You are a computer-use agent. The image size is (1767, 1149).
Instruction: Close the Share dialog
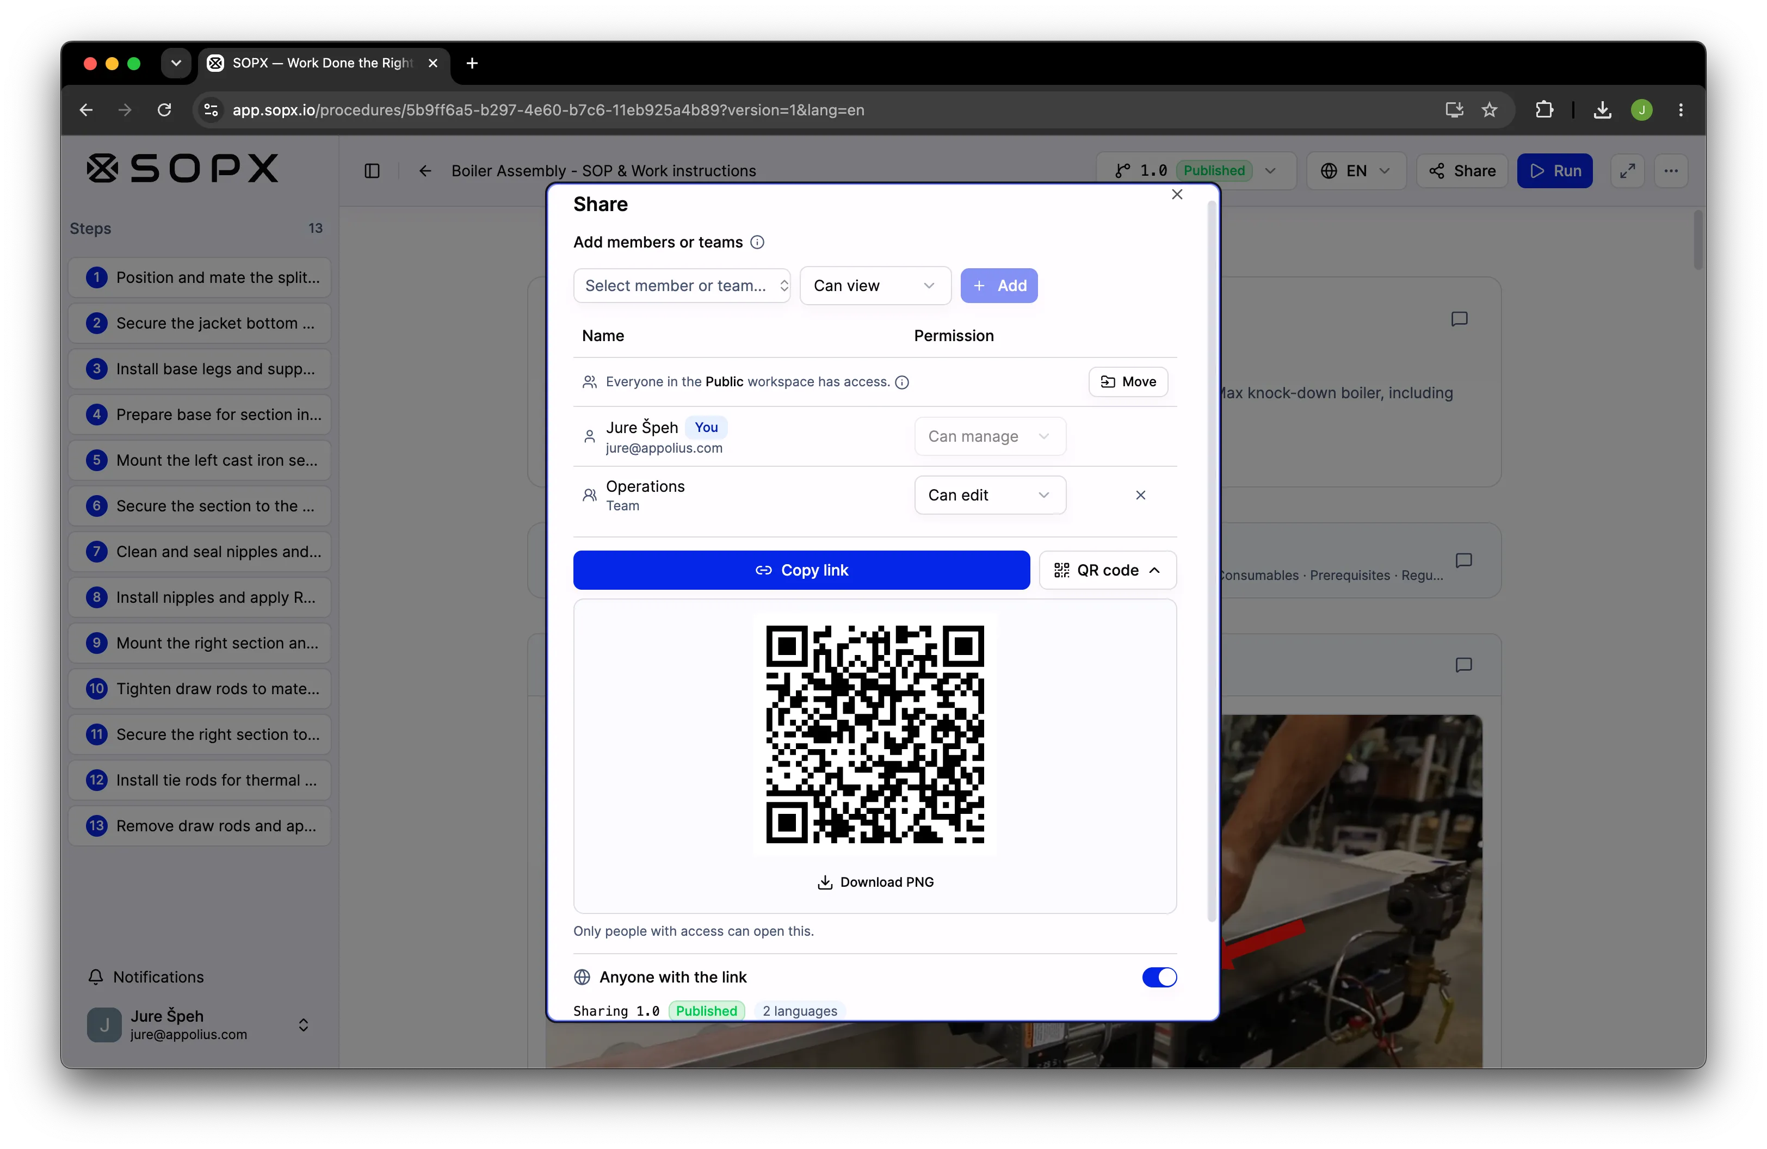click(x=1177, y=194)
